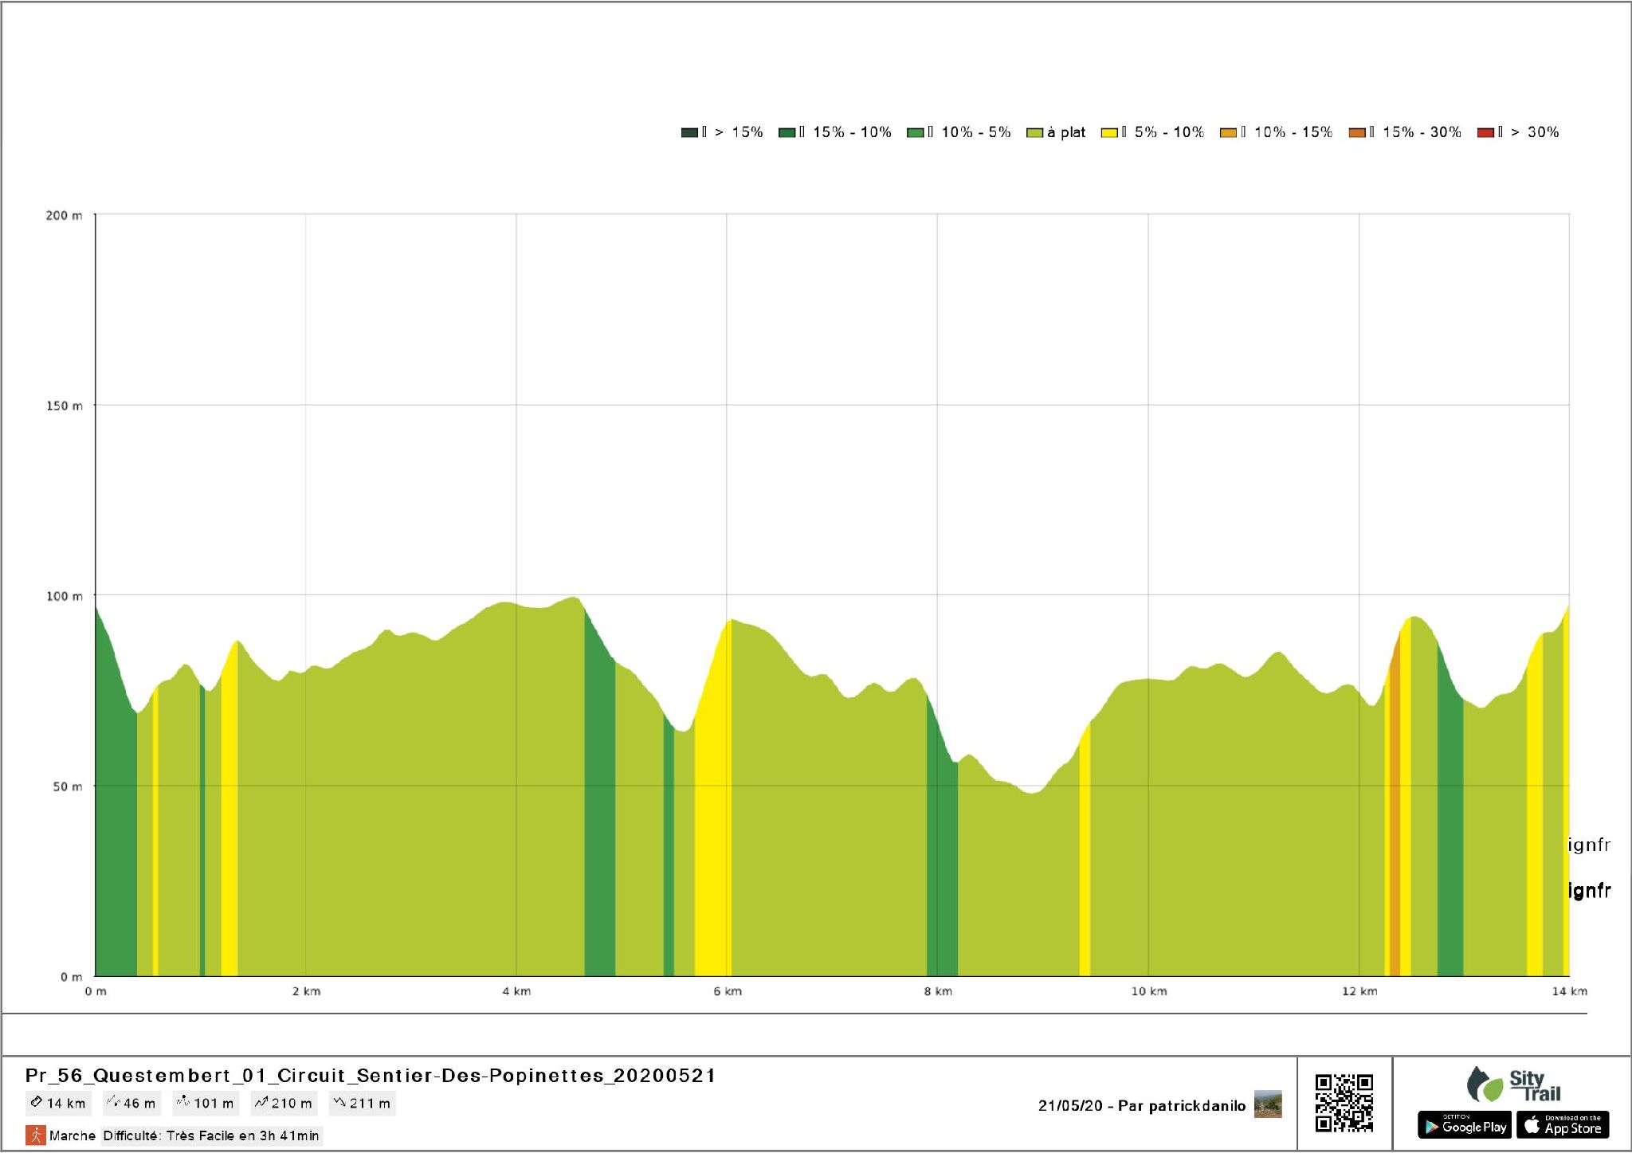Click the 101 m maximum altitude icon

click(x=183, y=1103)
